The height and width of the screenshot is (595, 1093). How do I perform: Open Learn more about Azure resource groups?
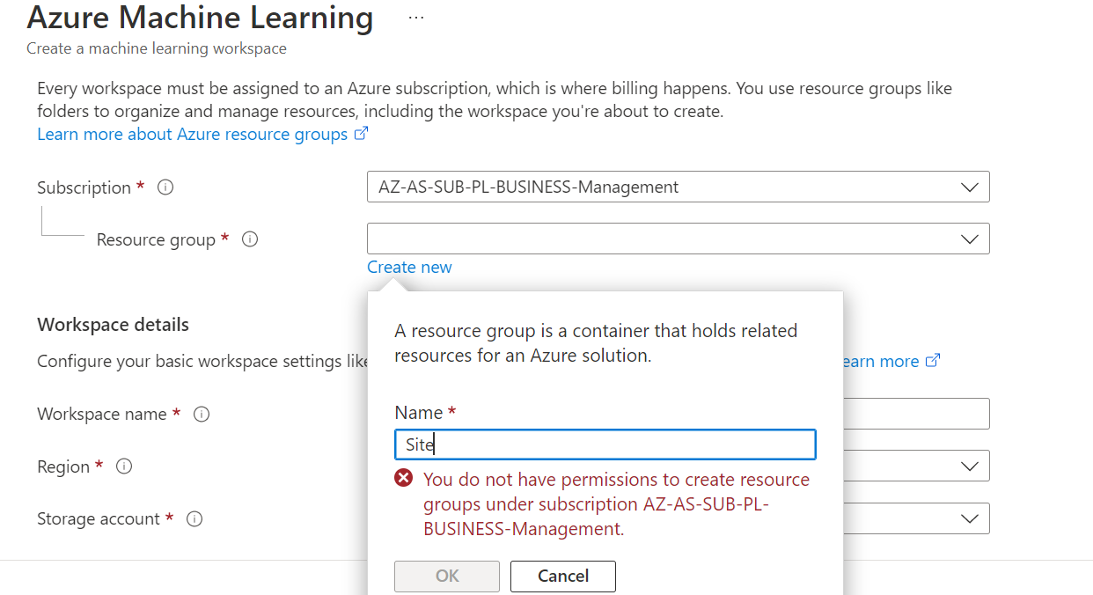[192, 134]
